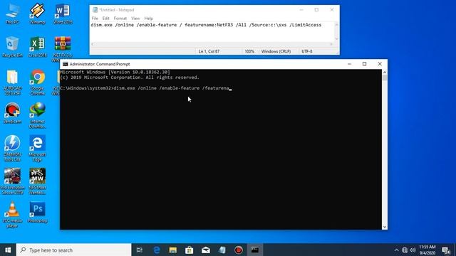
Task: Open Microsoft Store taskbar icon
Action: pos(190,250)
